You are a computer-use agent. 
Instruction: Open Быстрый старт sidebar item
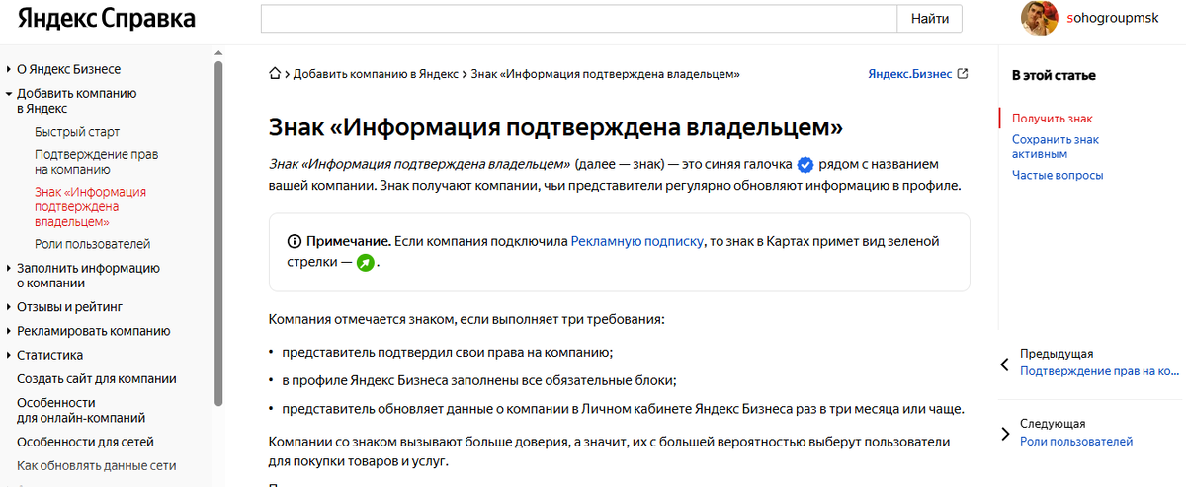[77, 132]
